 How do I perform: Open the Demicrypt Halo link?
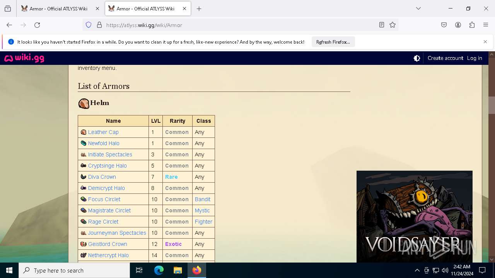(x=106, y=188)
